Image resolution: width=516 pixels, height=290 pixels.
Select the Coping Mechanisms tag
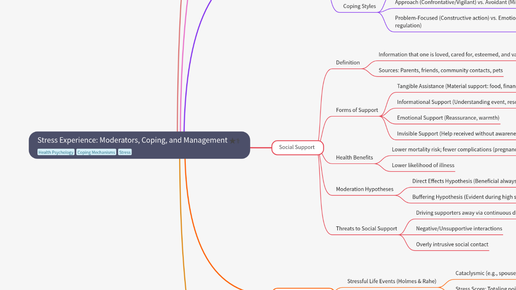(x=96, y=152)
